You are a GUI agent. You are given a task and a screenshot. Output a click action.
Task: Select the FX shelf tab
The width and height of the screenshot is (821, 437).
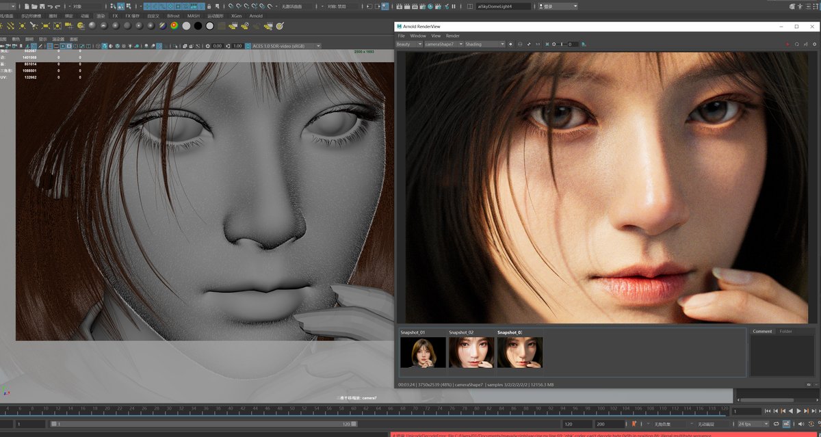(x=115, y=16)
